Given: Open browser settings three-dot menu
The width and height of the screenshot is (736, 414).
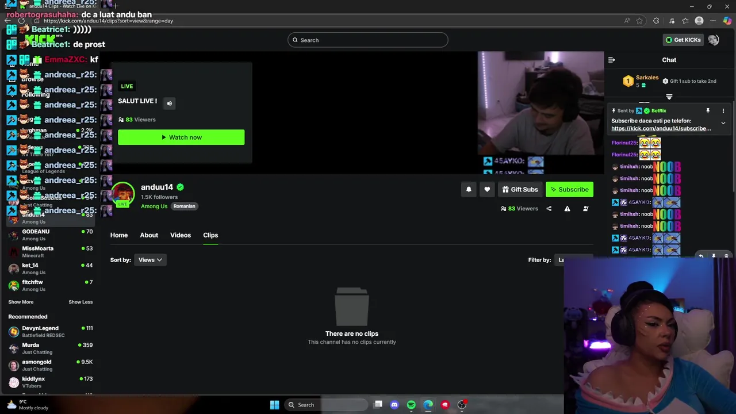Looking at the screenshot, I should point(714,21).
